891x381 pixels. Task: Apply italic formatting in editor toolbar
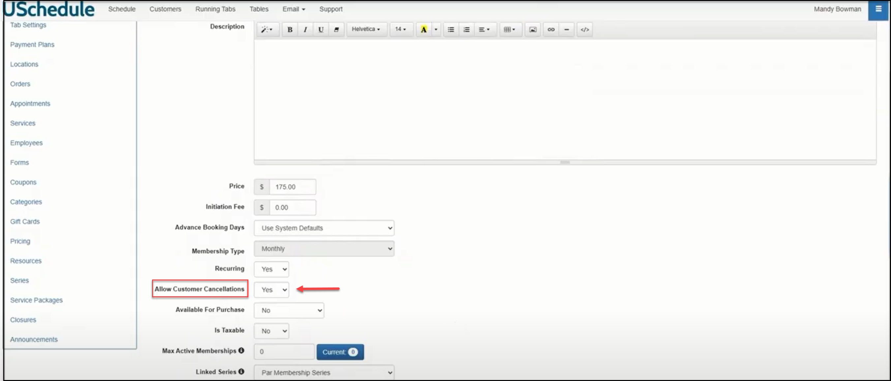click(305, 29)
